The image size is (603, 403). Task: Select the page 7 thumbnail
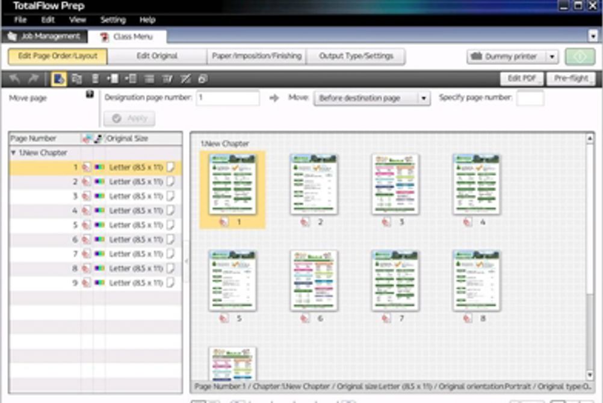click(x=395, y=281)
